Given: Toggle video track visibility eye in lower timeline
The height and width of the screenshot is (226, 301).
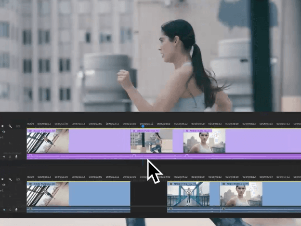Looking at the screenshot, I should point(4,185).
